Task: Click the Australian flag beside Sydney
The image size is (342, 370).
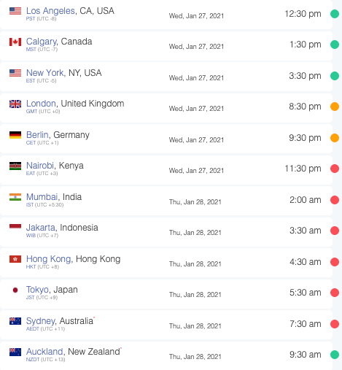Action: [15, 321]
